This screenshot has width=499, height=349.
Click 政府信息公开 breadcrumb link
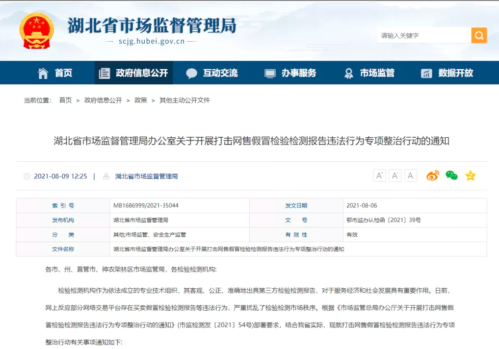(x=103, y=100)
